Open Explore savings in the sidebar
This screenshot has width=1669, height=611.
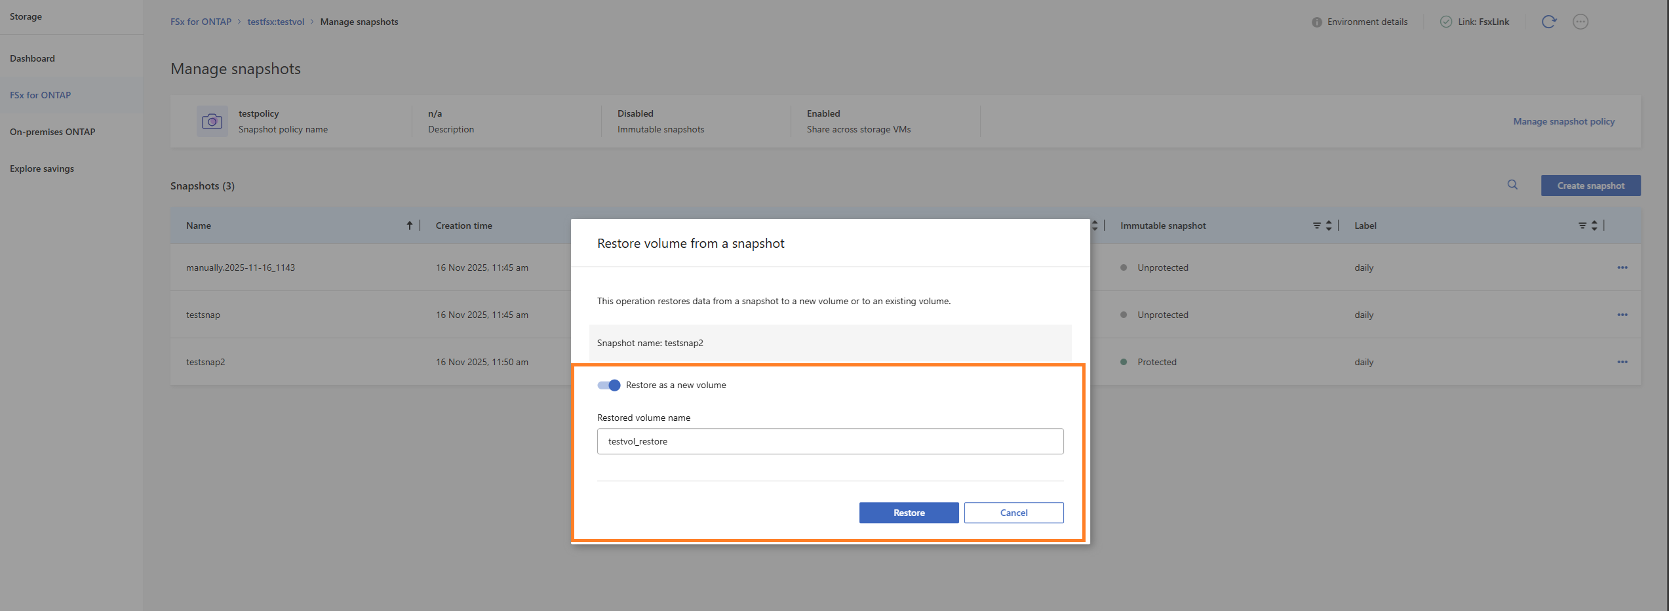point(42,168)
